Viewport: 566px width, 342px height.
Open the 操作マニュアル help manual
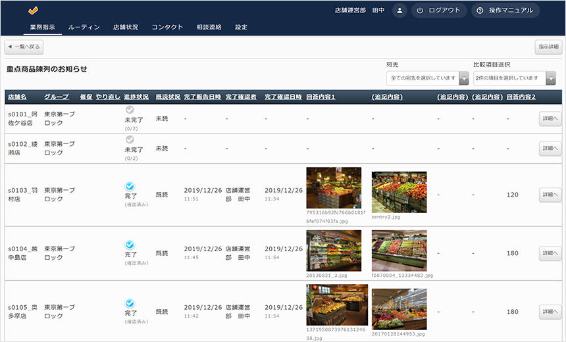point(505,11)
